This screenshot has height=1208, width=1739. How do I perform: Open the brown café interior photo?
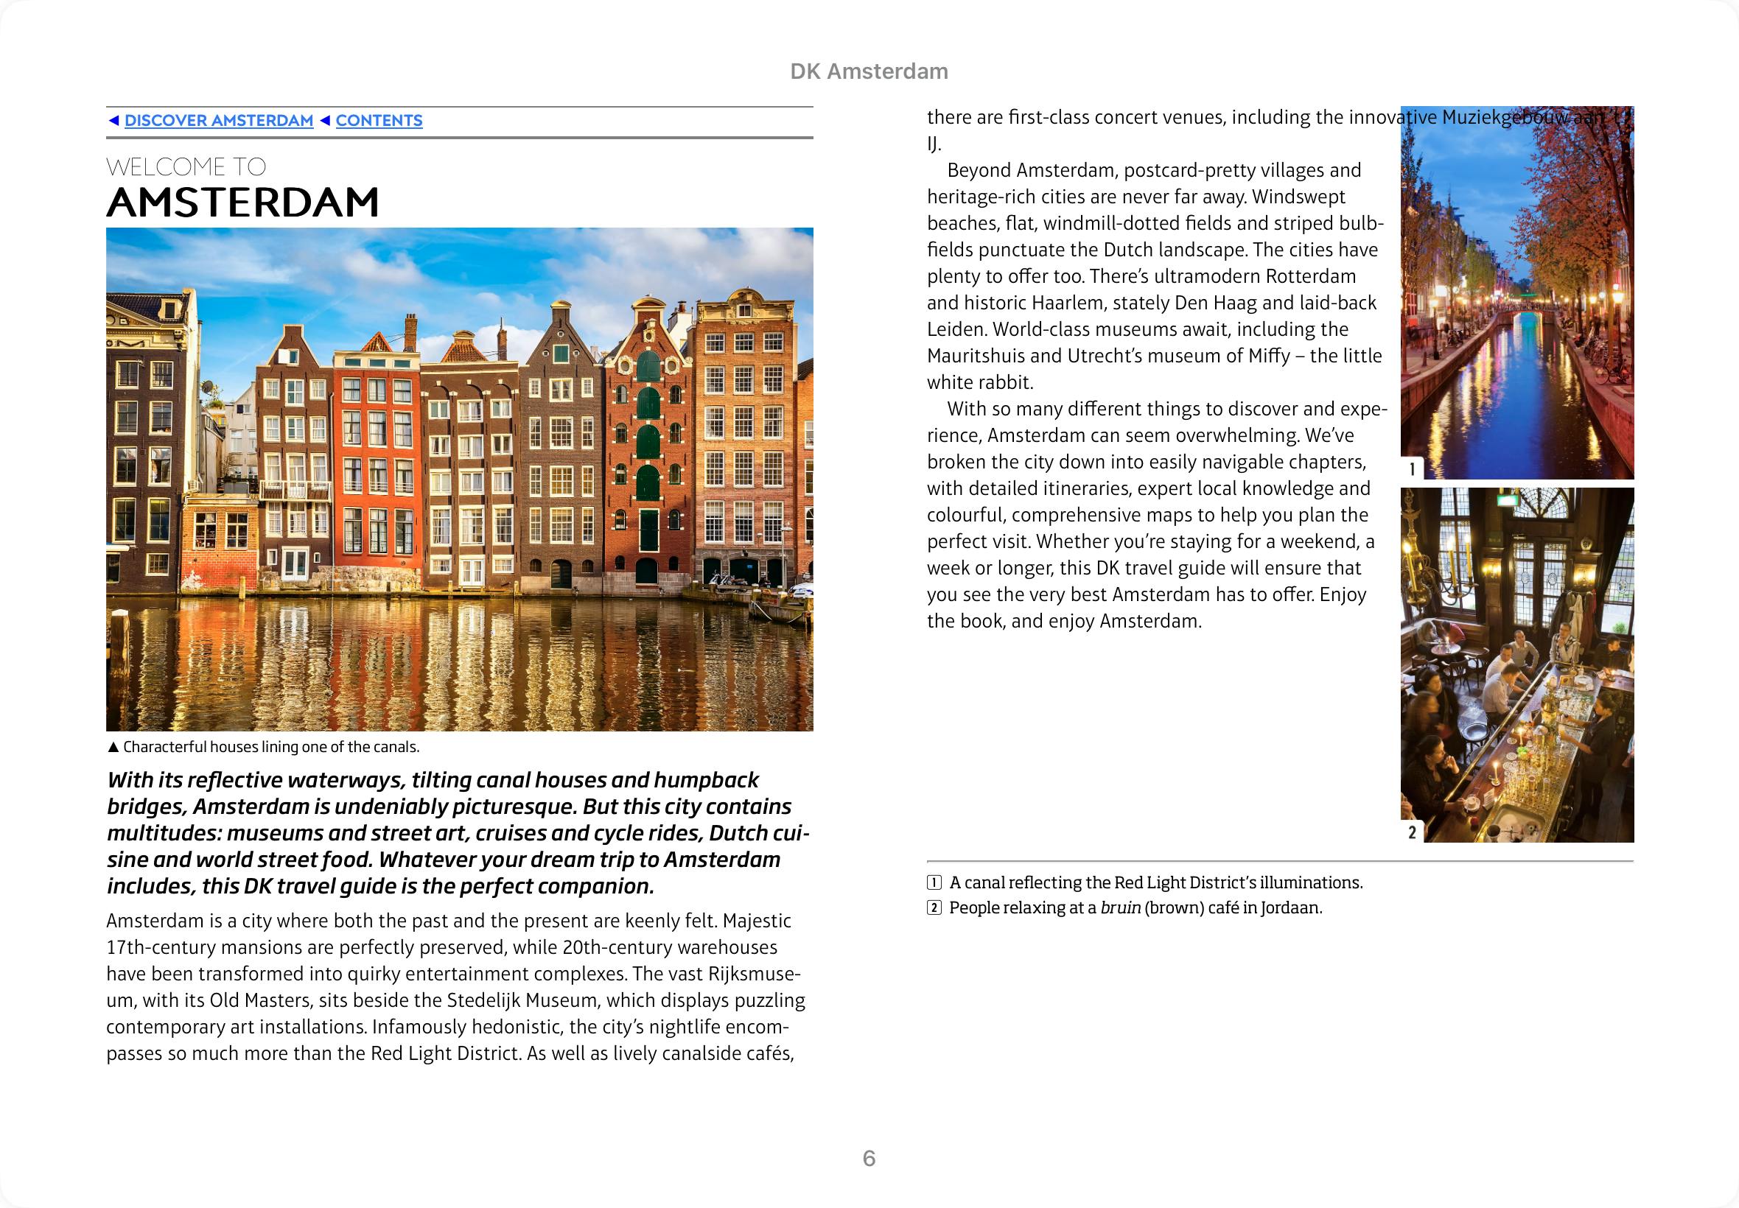tap(1516, 664)
